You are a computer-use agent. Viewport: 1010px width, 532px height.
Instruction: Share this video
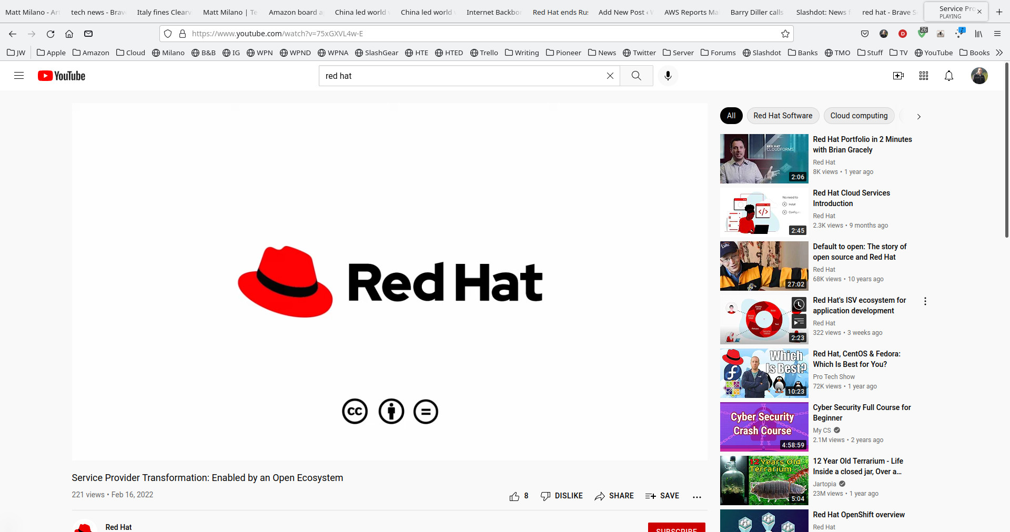coord(614,496)
